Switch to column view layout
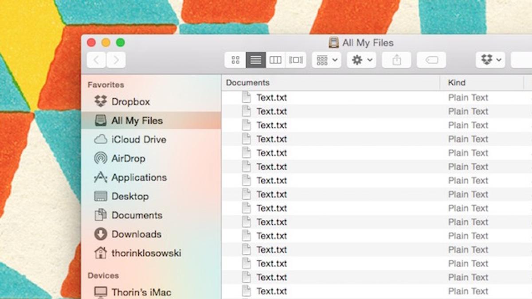Image resolution: width=532 pixels, height=299 pixels. pyautogui.click(x=276, y=60)
